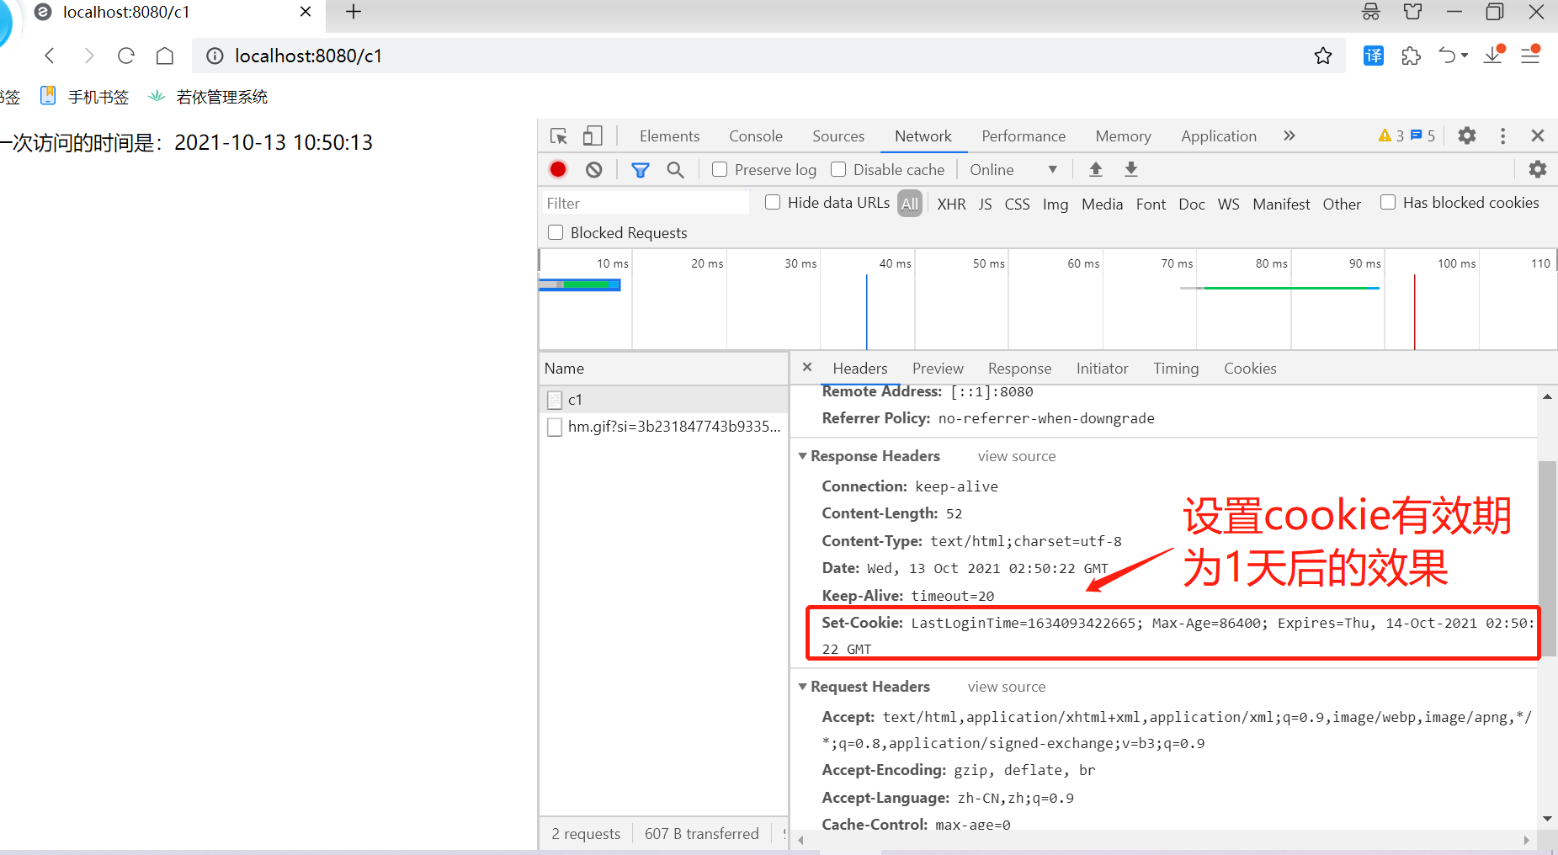View source of Request Headers
The width and height of the screenshot is (1558, 855).
tap(1007, 687)
